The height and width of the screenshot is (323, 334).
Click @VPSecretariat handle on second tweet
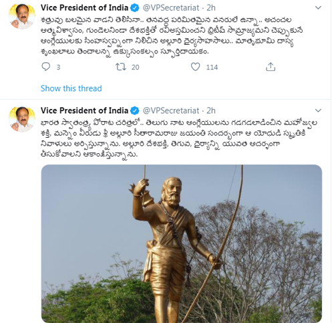pos(171,111)
